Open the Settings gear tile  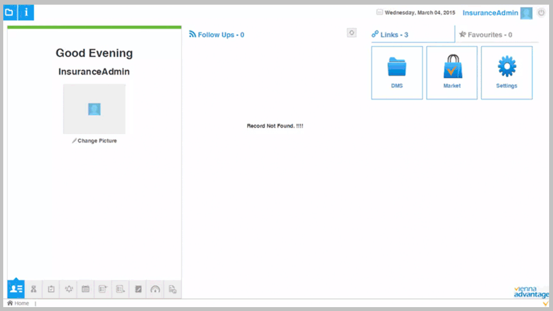click(x=507, y=73)
